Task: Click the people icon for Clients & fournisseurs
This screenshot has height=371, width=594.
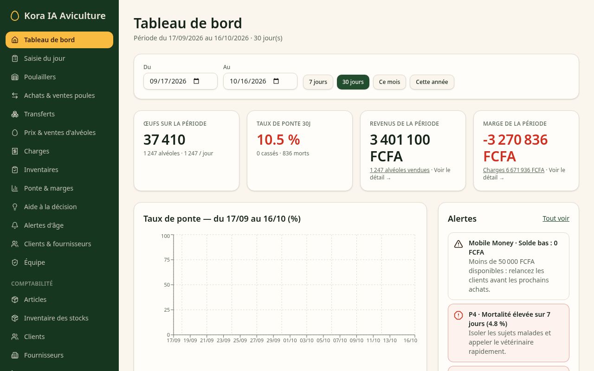Action: pos(15,244)
